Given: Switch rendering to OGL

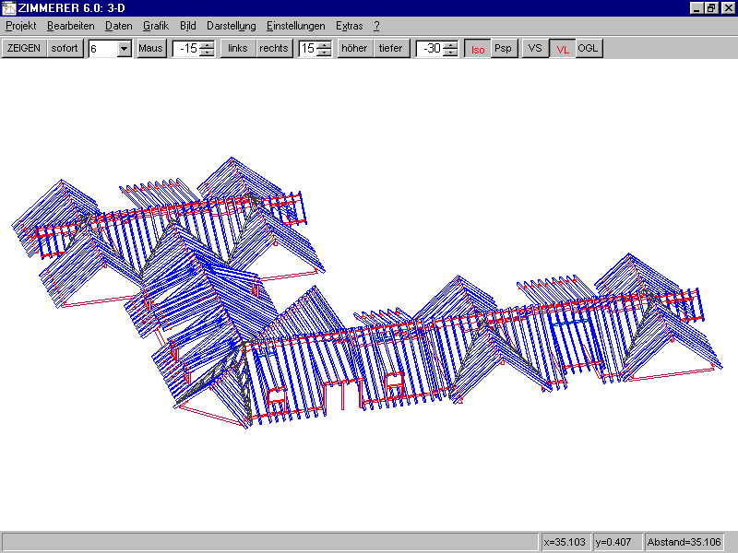Looking at the screenshot, I should (x=589, y=48).
